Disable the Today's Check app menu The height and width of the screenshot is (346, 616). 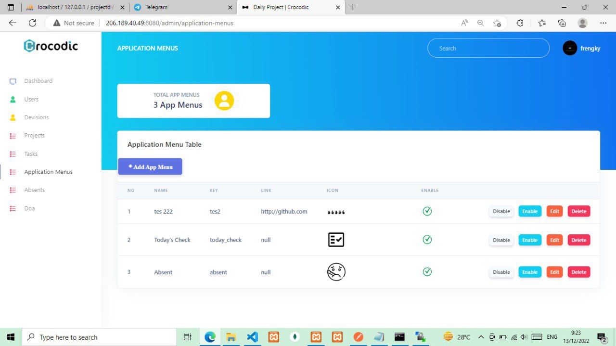tap(501, 240)
